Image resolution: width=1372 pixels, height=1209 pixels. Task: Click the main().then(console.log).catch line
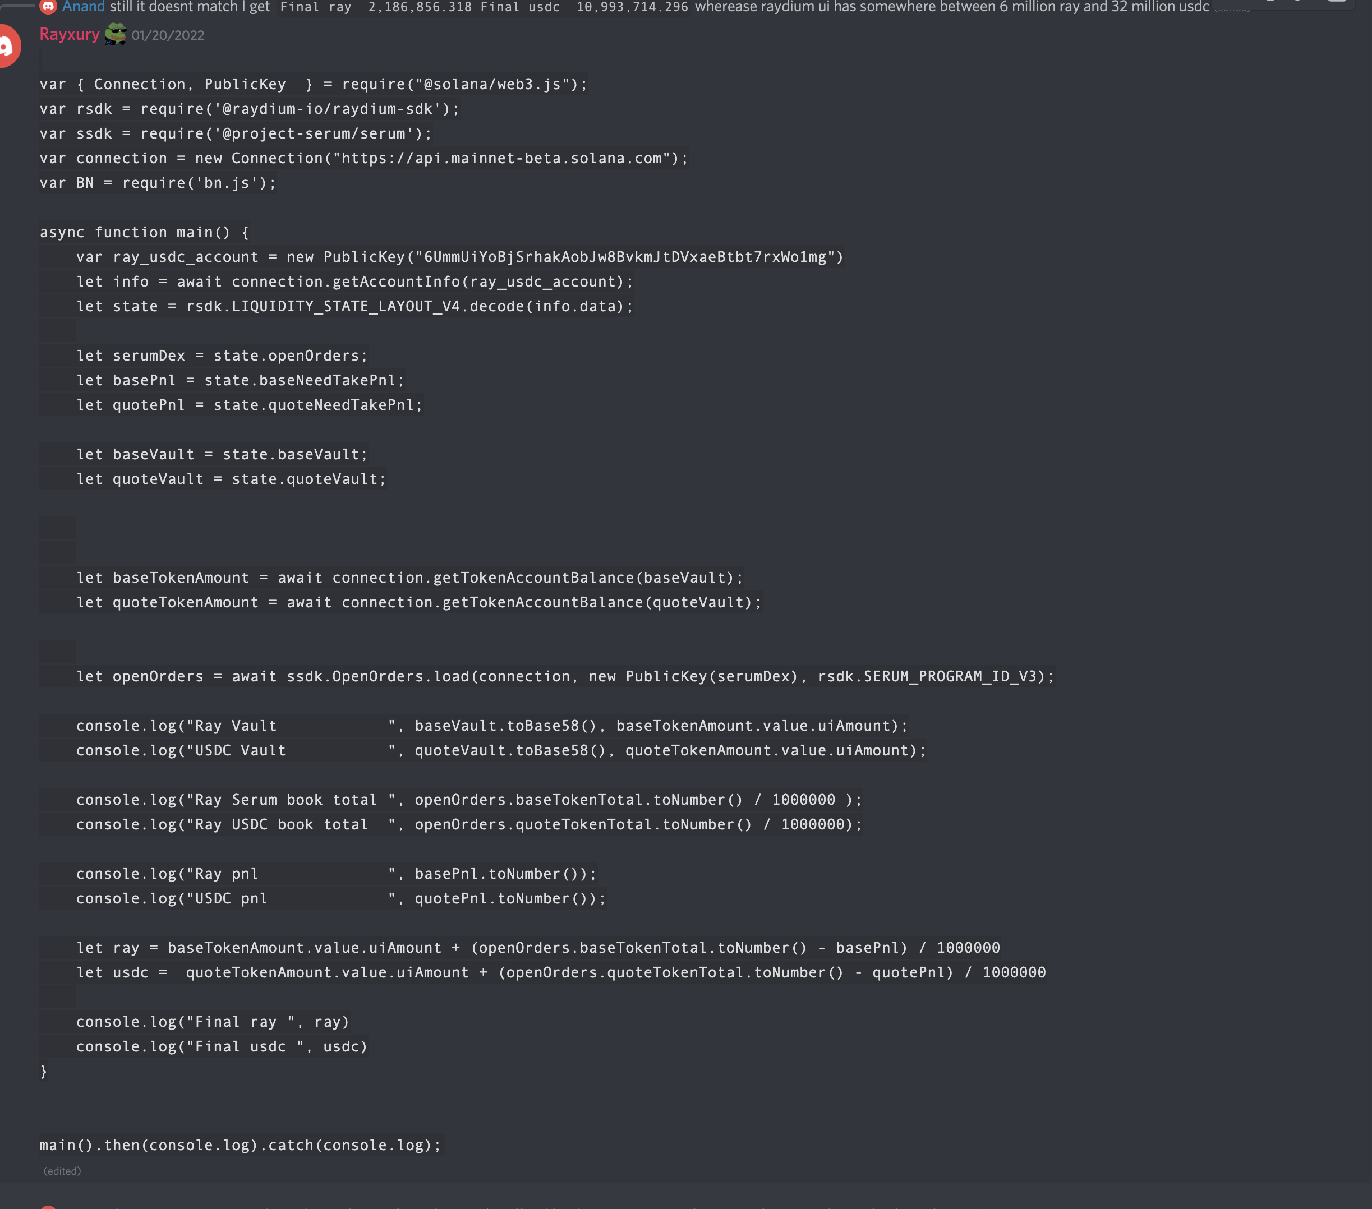(x=238, y=1145)
